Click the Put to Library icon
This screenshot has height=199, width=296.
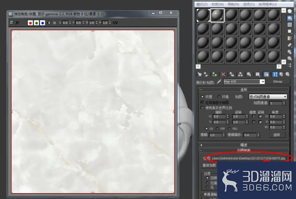(249, 74)
